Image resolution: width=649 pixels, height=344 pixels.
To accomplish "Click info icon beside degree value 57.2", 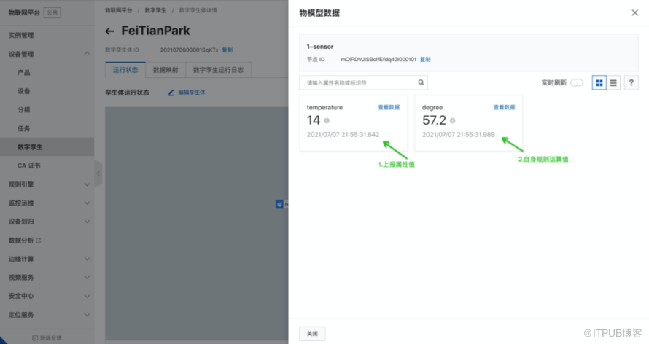I will pyautogui.click(x=453, y=121).
